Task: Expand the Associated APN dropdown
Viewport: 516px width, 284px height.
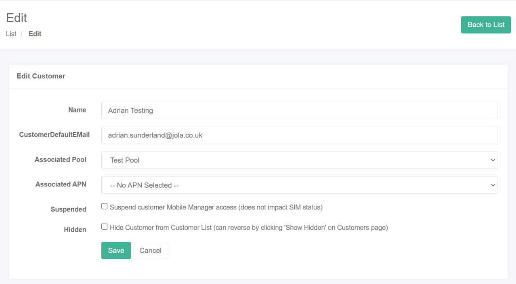Action: [x=299, y=185]
